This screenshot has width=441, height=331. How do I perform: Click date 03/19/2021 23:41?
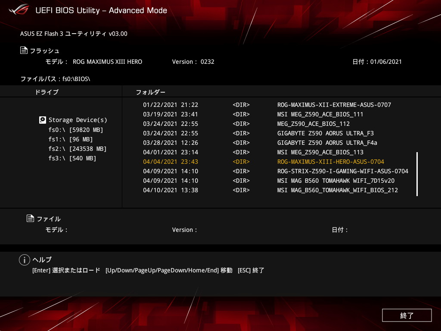pyautogui.click(x=171, y=115)
